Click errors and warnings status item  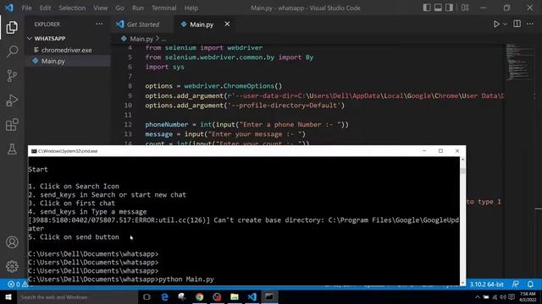[18, 285]
